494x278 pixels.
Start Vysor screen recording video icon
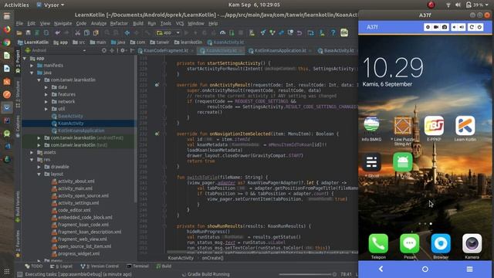(x=436, y=28)
